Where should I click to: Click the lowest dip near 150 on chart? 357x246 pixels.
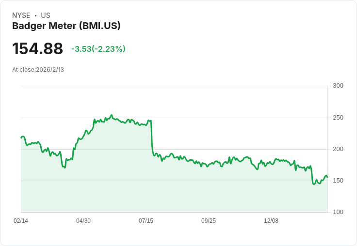tap(314, 184)
